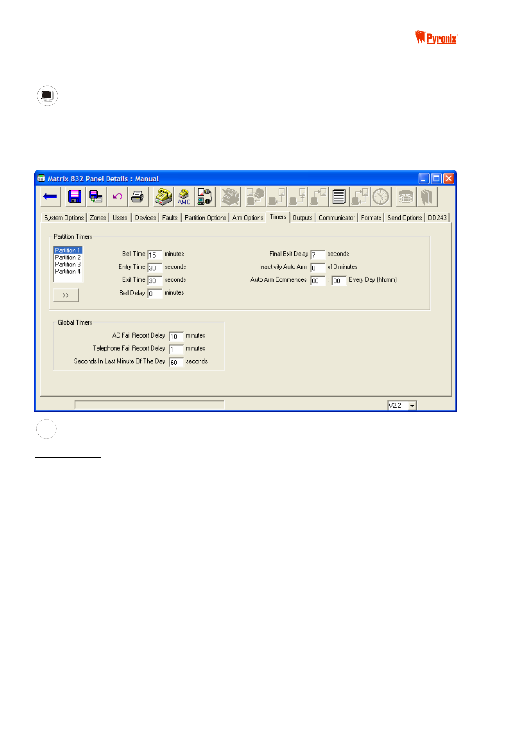The width and height of the screenshot is (516, 731).
Task: Open the Faults tab
Action: pos(170,218)
